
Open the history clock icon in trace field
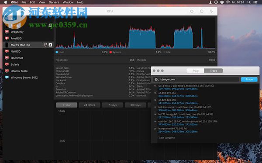156,80
